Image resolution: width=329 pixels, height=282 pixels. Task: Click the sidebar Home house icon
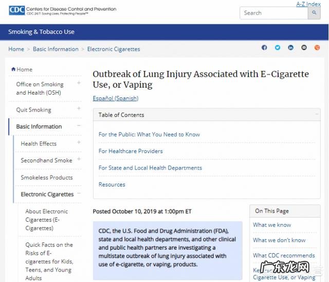coord(13,69)
